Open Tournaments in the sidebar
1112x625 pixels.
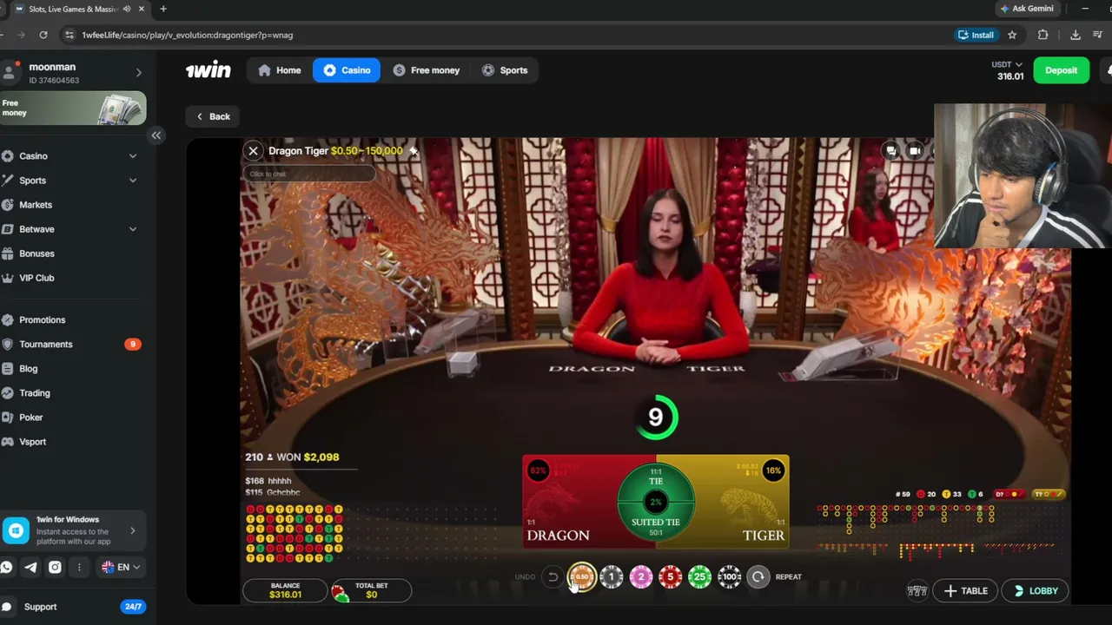coord(46,345)
